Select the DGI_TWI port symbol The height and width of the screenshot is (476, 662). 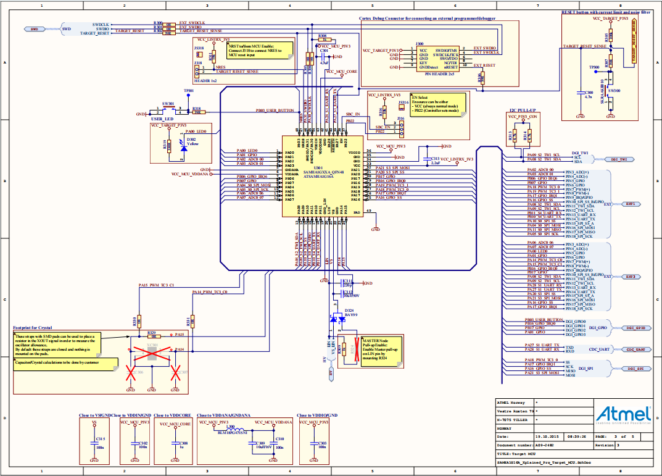(619, 159)
